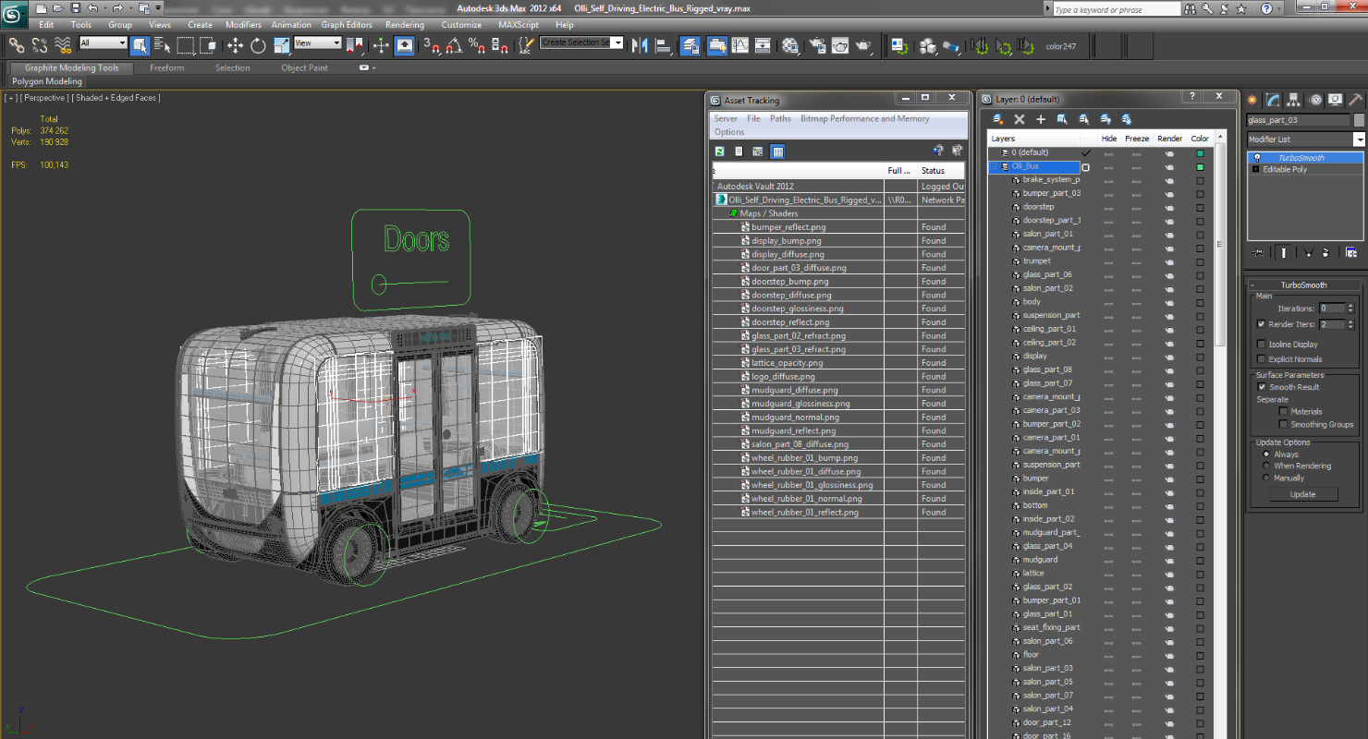Viewport: 1368px width, 739px height.
Task: Toggle the Angle Snap tool
Action: 454,45
